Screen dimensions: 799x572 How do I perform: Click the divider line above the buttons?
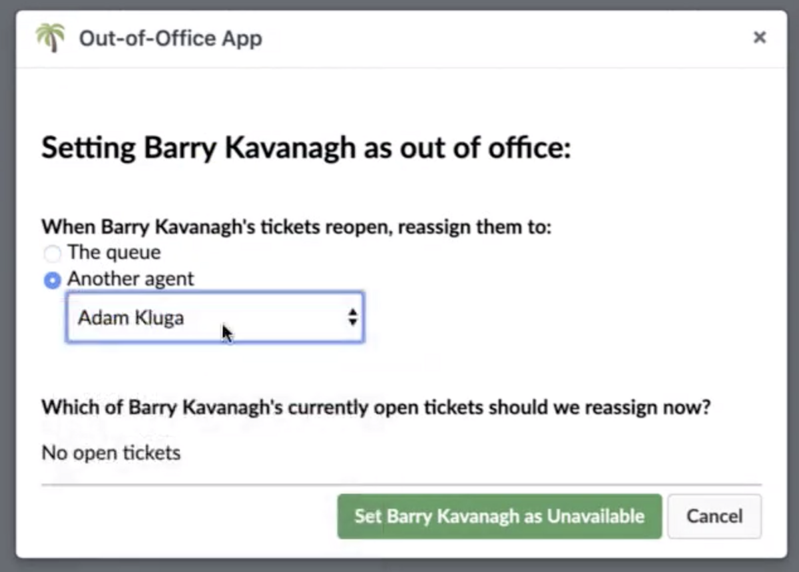coord(401,485)
